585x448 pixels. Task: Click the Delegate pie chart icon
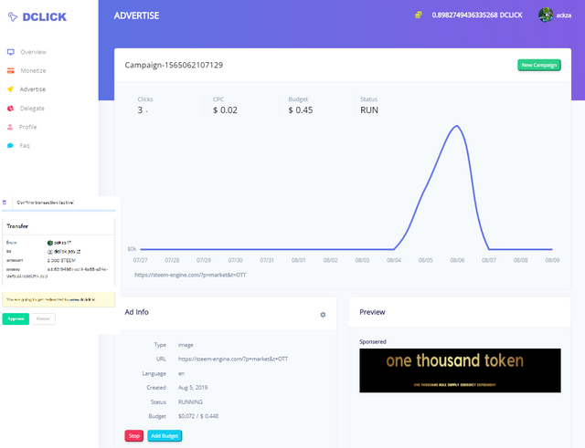tap(10, 109)
